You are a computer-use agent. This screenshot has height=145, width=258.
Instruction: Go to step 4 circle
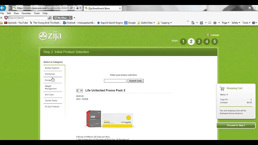point(207,42)
